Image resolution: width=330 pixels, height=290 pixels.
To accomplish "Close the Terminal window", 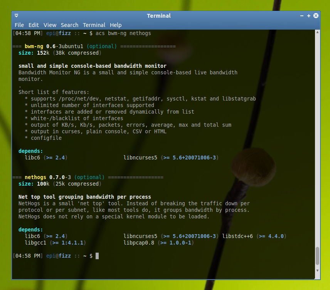I will tap(316, 16).
